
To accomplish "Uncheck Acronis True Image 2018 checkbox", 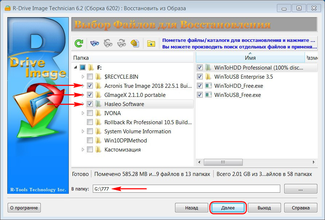I will point(90,86).
